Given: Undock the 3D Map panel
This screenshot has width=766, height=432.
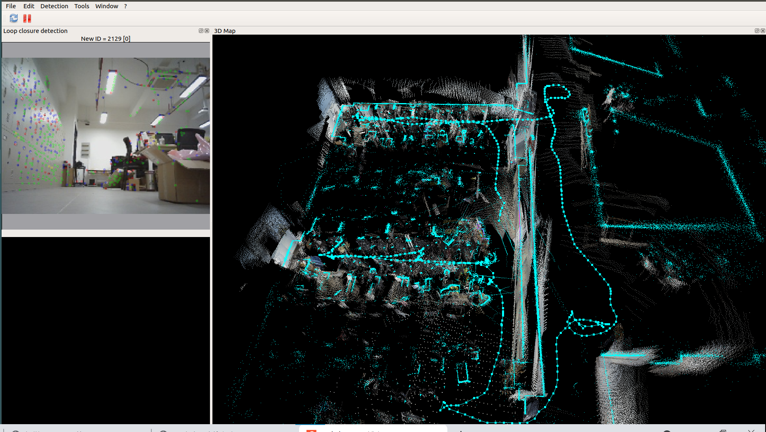Looking at the screenshot, I should [x=757, y=31].
